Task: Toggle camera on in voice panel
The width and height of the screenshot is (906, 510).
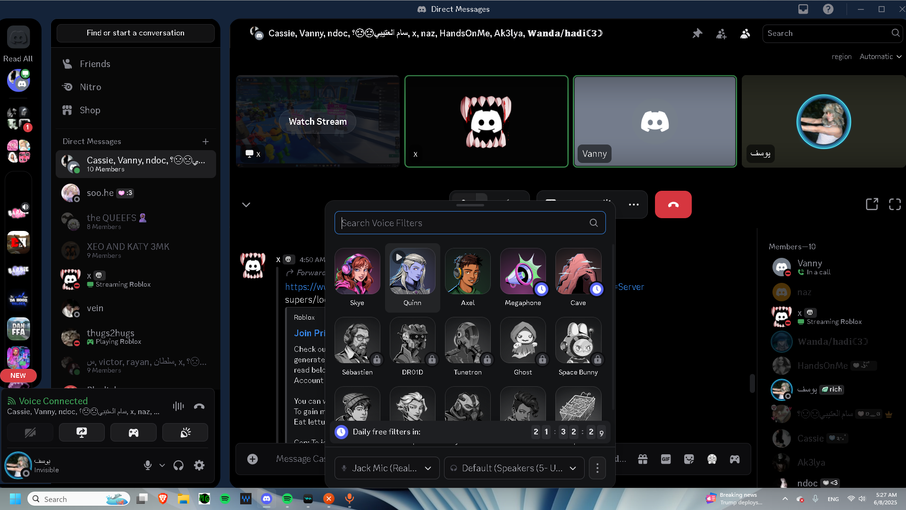Action: [30, 433]
